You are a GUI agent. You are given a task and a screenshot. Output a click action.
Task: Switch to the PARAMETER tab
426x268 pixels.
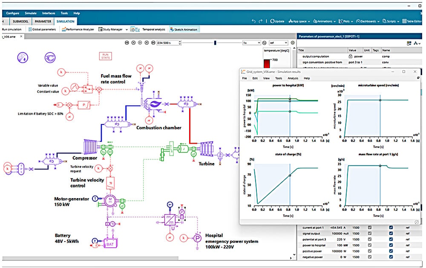(43, 21)
